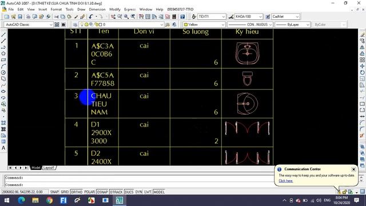Select the Rotate tool in Modify toolbar
Screen dimensions: 366x206
(x=362, y=73)
